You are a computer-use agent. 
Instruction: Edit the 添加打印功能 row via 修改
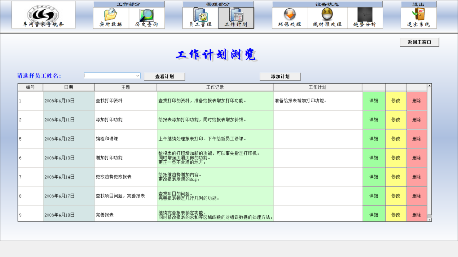(x=396, y=120)
